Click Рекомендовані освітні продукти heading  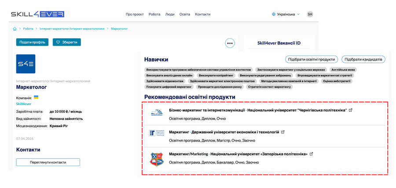pos(190,97)
